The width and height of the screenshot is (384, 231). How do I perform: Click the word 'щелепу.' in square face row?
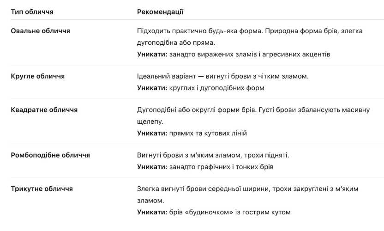[x=150, y=122]
